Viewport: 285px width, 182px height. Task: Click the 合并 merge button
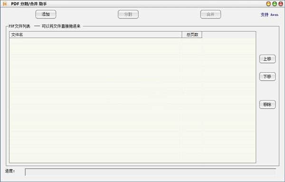pos(210,14)
